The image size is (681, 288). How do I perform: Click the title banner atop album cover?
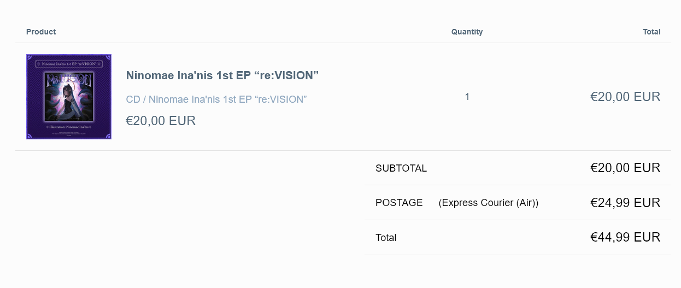[69, 64]
